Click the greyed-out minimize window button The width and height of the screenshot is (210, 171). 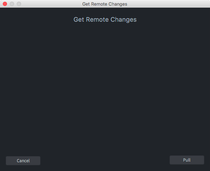[12, 4]
